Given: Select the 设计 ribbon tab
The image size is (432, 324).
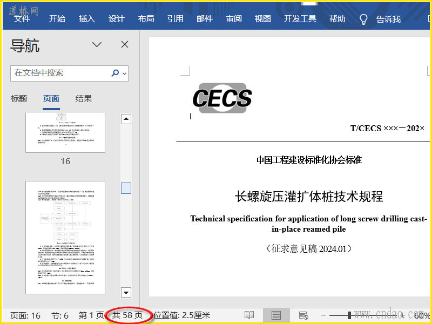Looking at the screenshot, I should click(x=117, y=19).
